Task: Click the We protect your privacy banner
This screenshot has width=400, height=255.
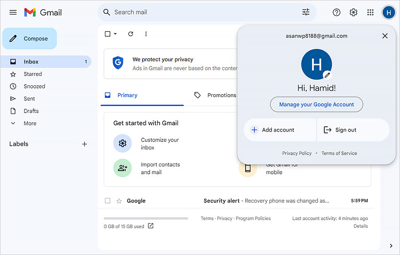Action: [171, 64]
